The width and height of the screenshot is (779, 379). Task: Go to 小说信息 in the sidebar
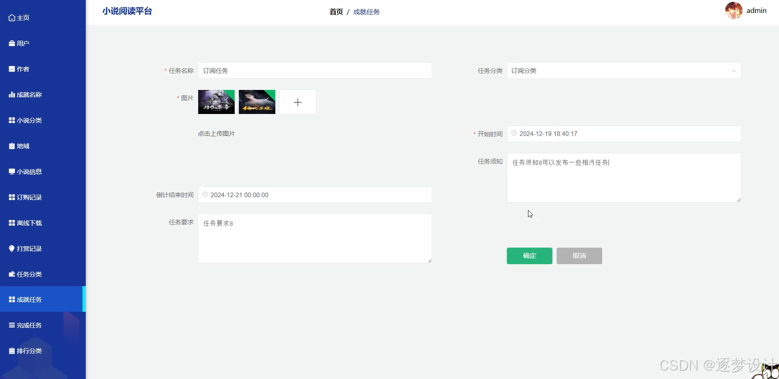(x=43, y=171)
